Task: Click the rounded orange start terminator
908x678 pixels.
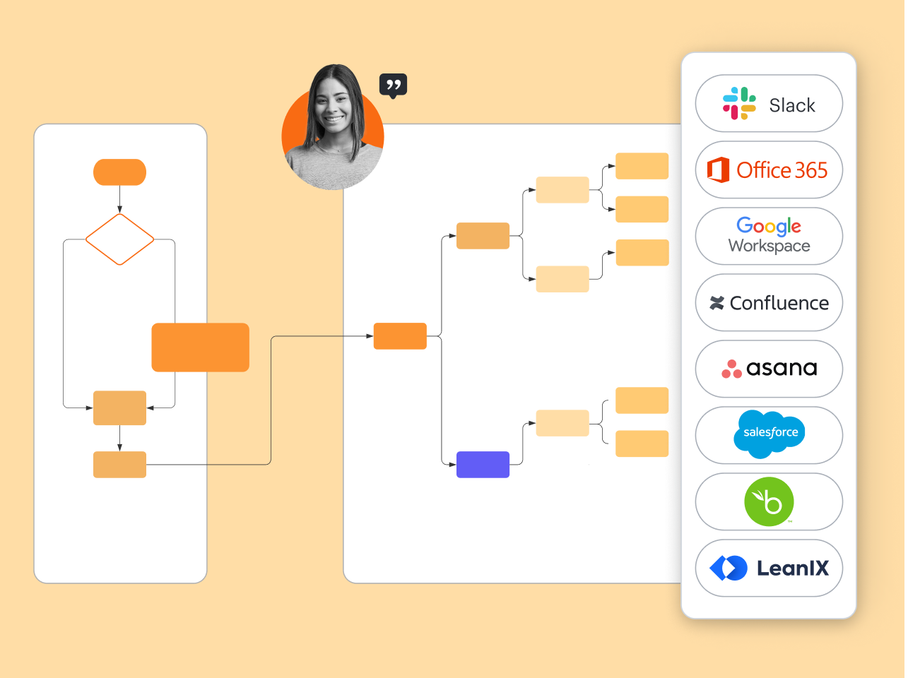Action: coord(119,172)
